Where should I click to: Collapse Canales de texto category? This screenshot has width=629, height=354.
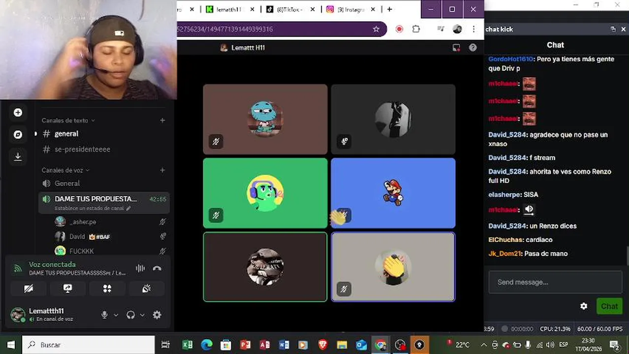[x=68, y=120]
